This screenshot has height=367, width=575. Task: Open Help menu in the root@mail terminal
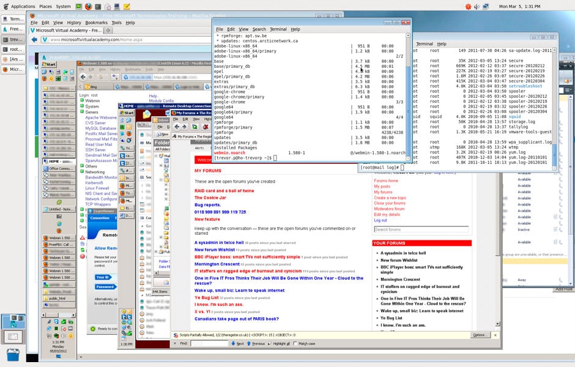[442, 43]
